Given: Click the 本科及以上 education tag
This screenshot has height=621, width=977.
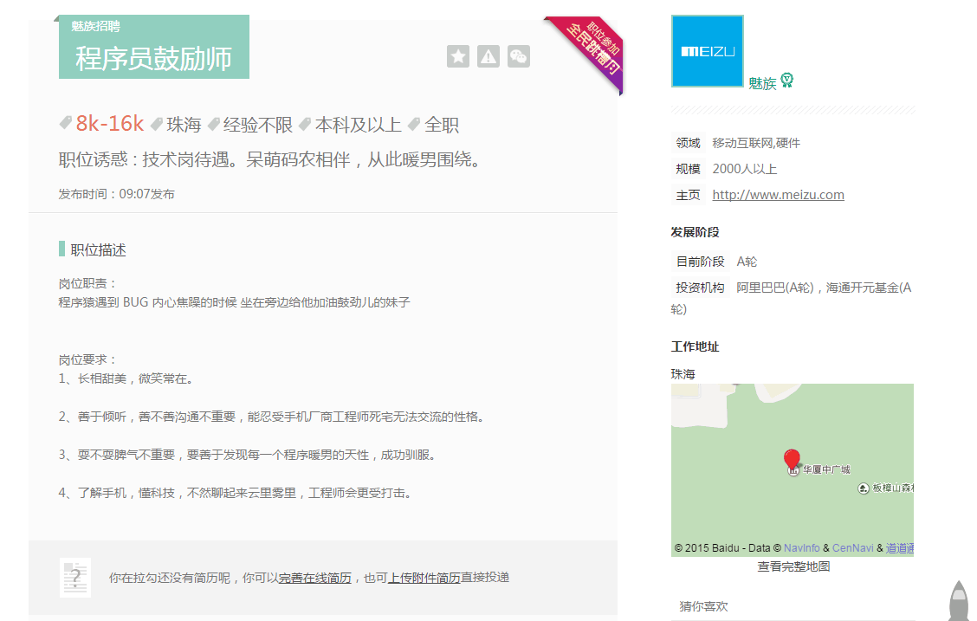Looking at the screenshot, I should [359, 125].
